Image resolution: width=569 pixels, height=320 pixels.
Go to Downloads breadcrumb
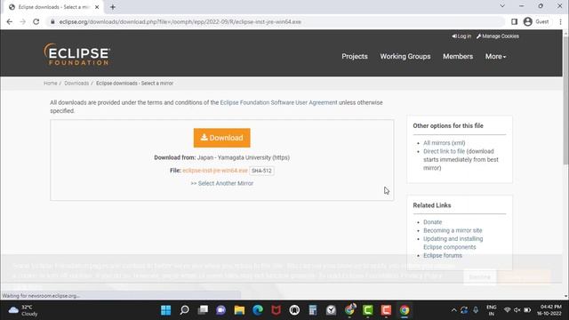click(76, 83)
